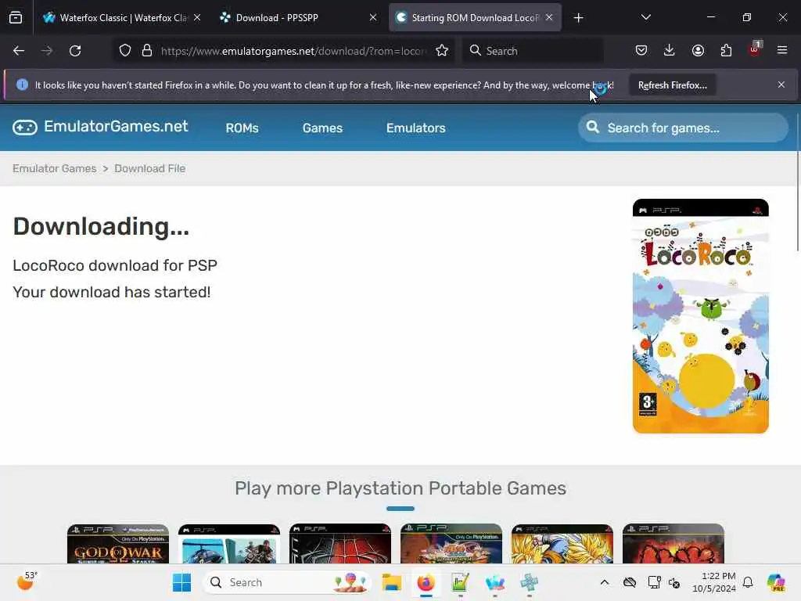Open the Copilot Preview taskbar icon
This screenshot has height=601, width=801.
pos(776,582)
